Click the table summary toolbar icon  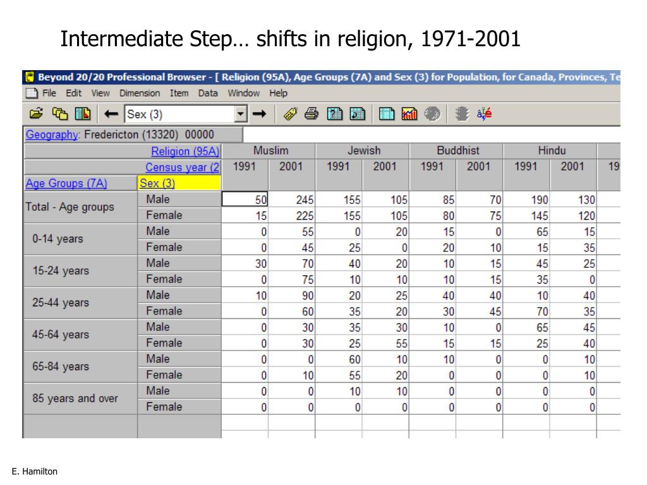[x=83, y=114]
